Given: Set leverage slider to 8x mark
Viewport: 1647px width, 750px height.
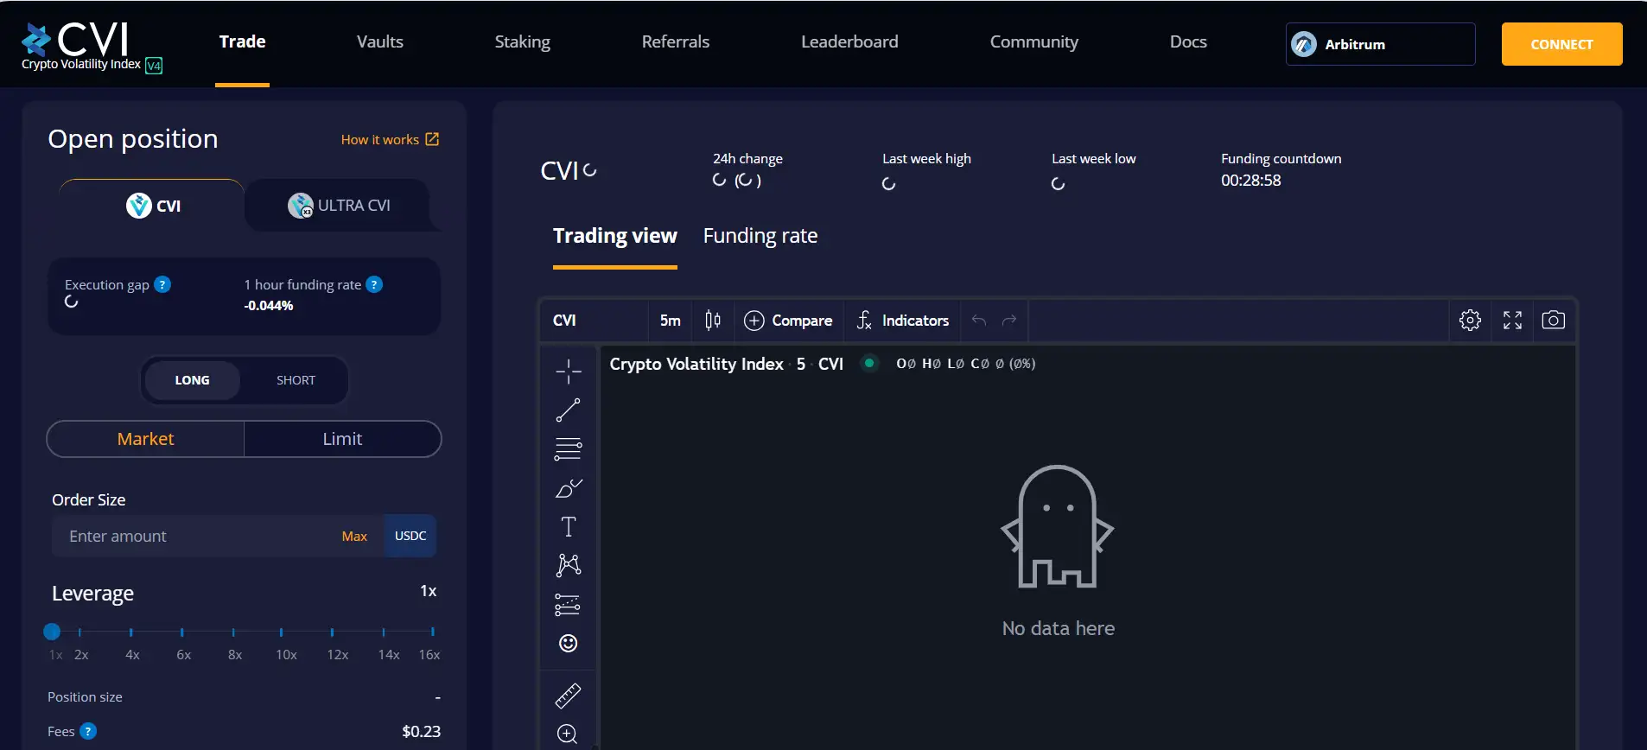Looking at the screenshot, I should (x=233, y=632).
